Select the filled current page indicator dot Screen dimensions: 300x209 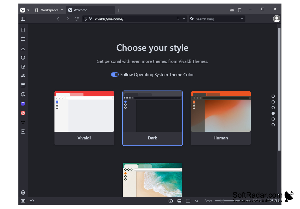click(273, 113)
